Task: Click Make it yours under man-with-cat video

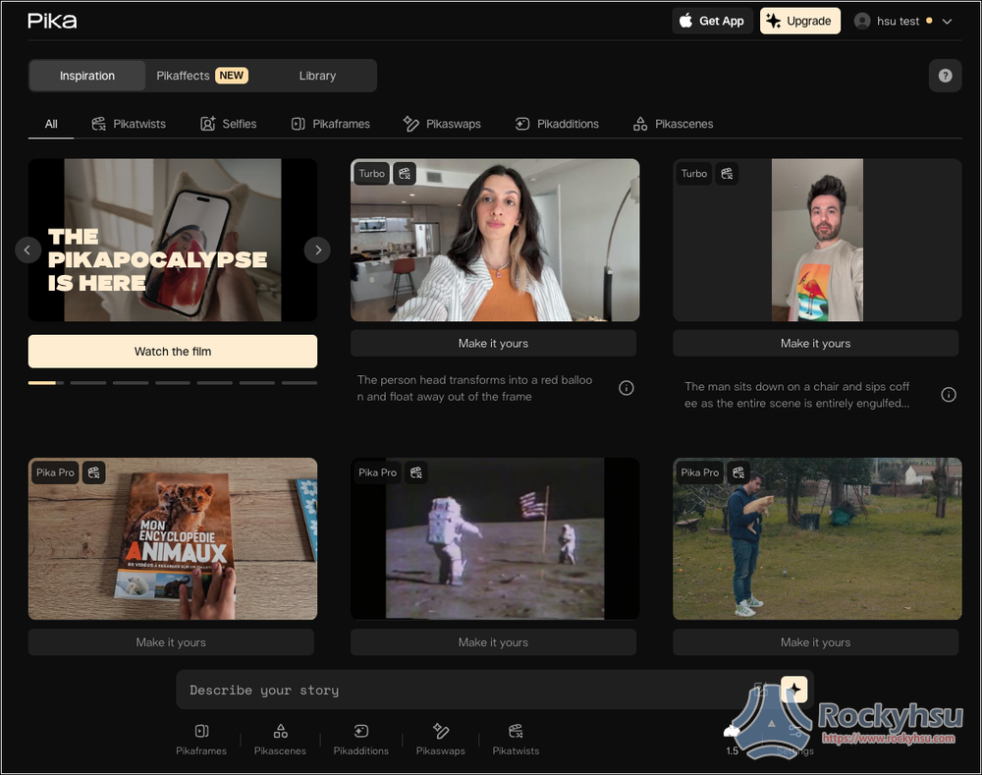Action: pyautogui.click(x=815, y=642)
